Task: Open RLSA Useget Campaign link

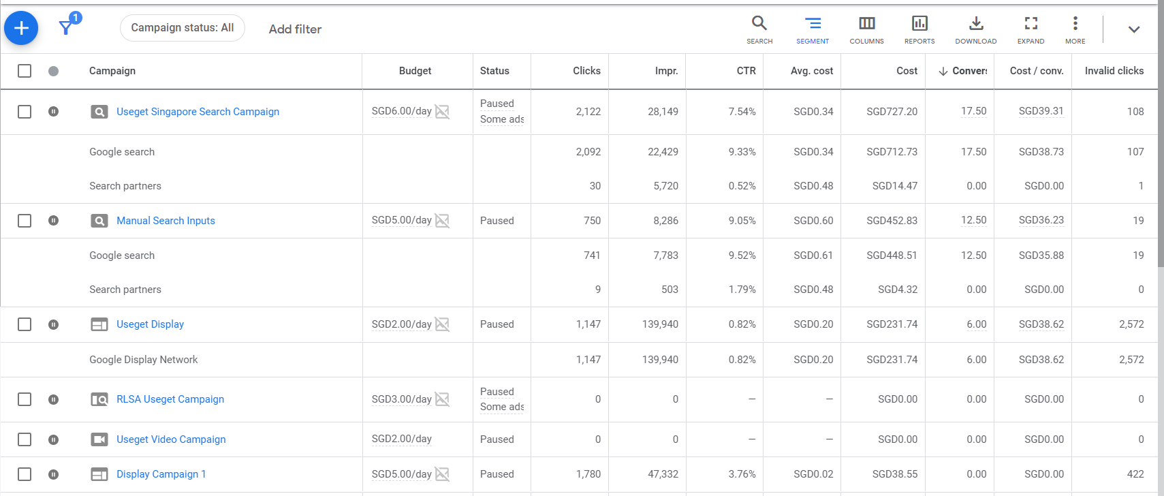Action: (x=170, y=399)
